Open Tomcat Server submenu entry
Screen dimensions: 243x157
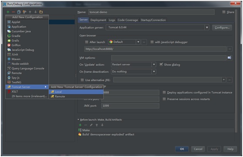pyautogui.click(x=27, y=87)
